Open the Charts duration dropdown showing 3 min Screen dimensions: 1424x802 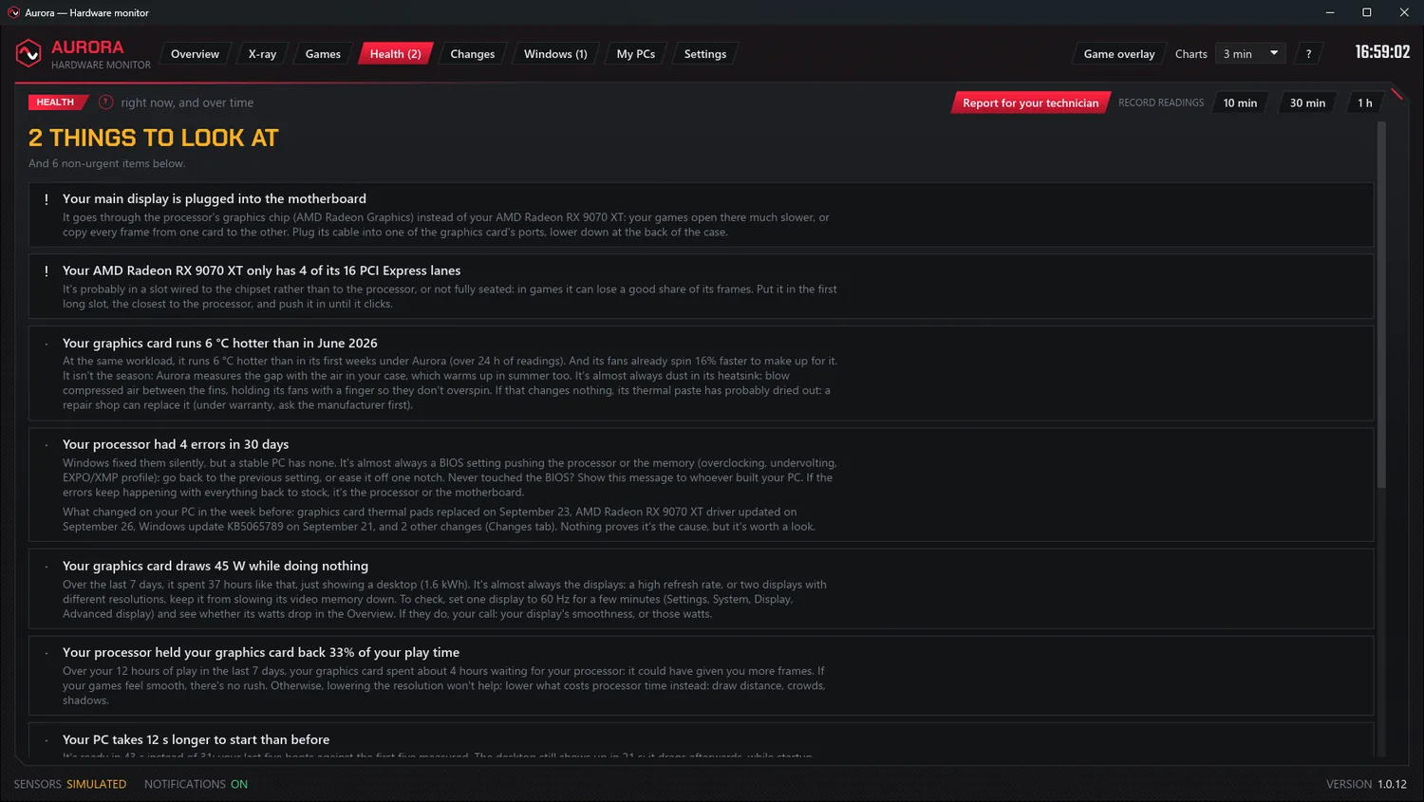click(1251, 54)
